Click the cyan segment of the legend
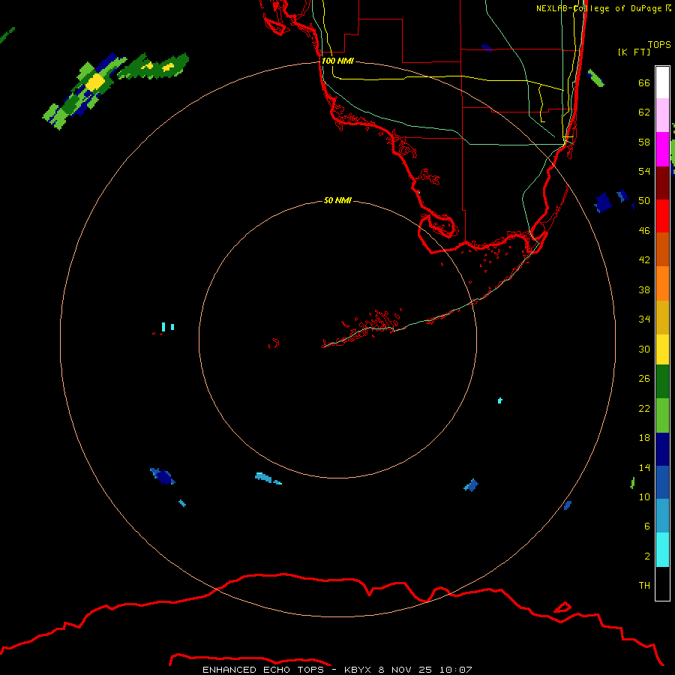The image size is (675, 675). coord(662,550)
